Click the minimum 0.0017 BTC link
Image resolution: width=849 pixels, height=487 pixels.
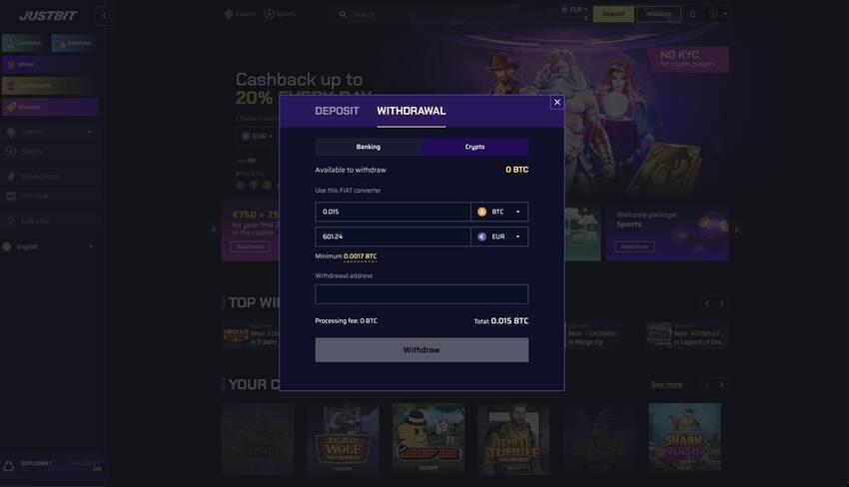(360, 256)
